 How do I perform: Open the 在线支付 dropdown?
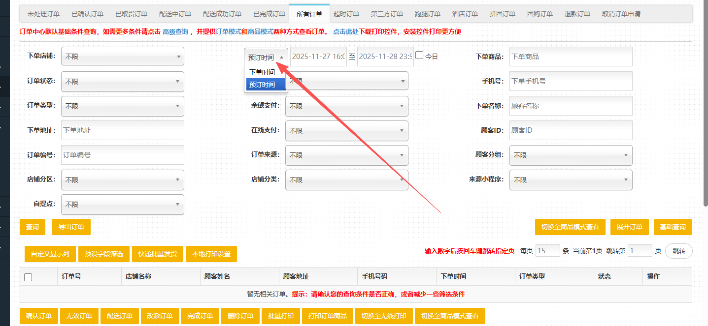pos(346,131)
